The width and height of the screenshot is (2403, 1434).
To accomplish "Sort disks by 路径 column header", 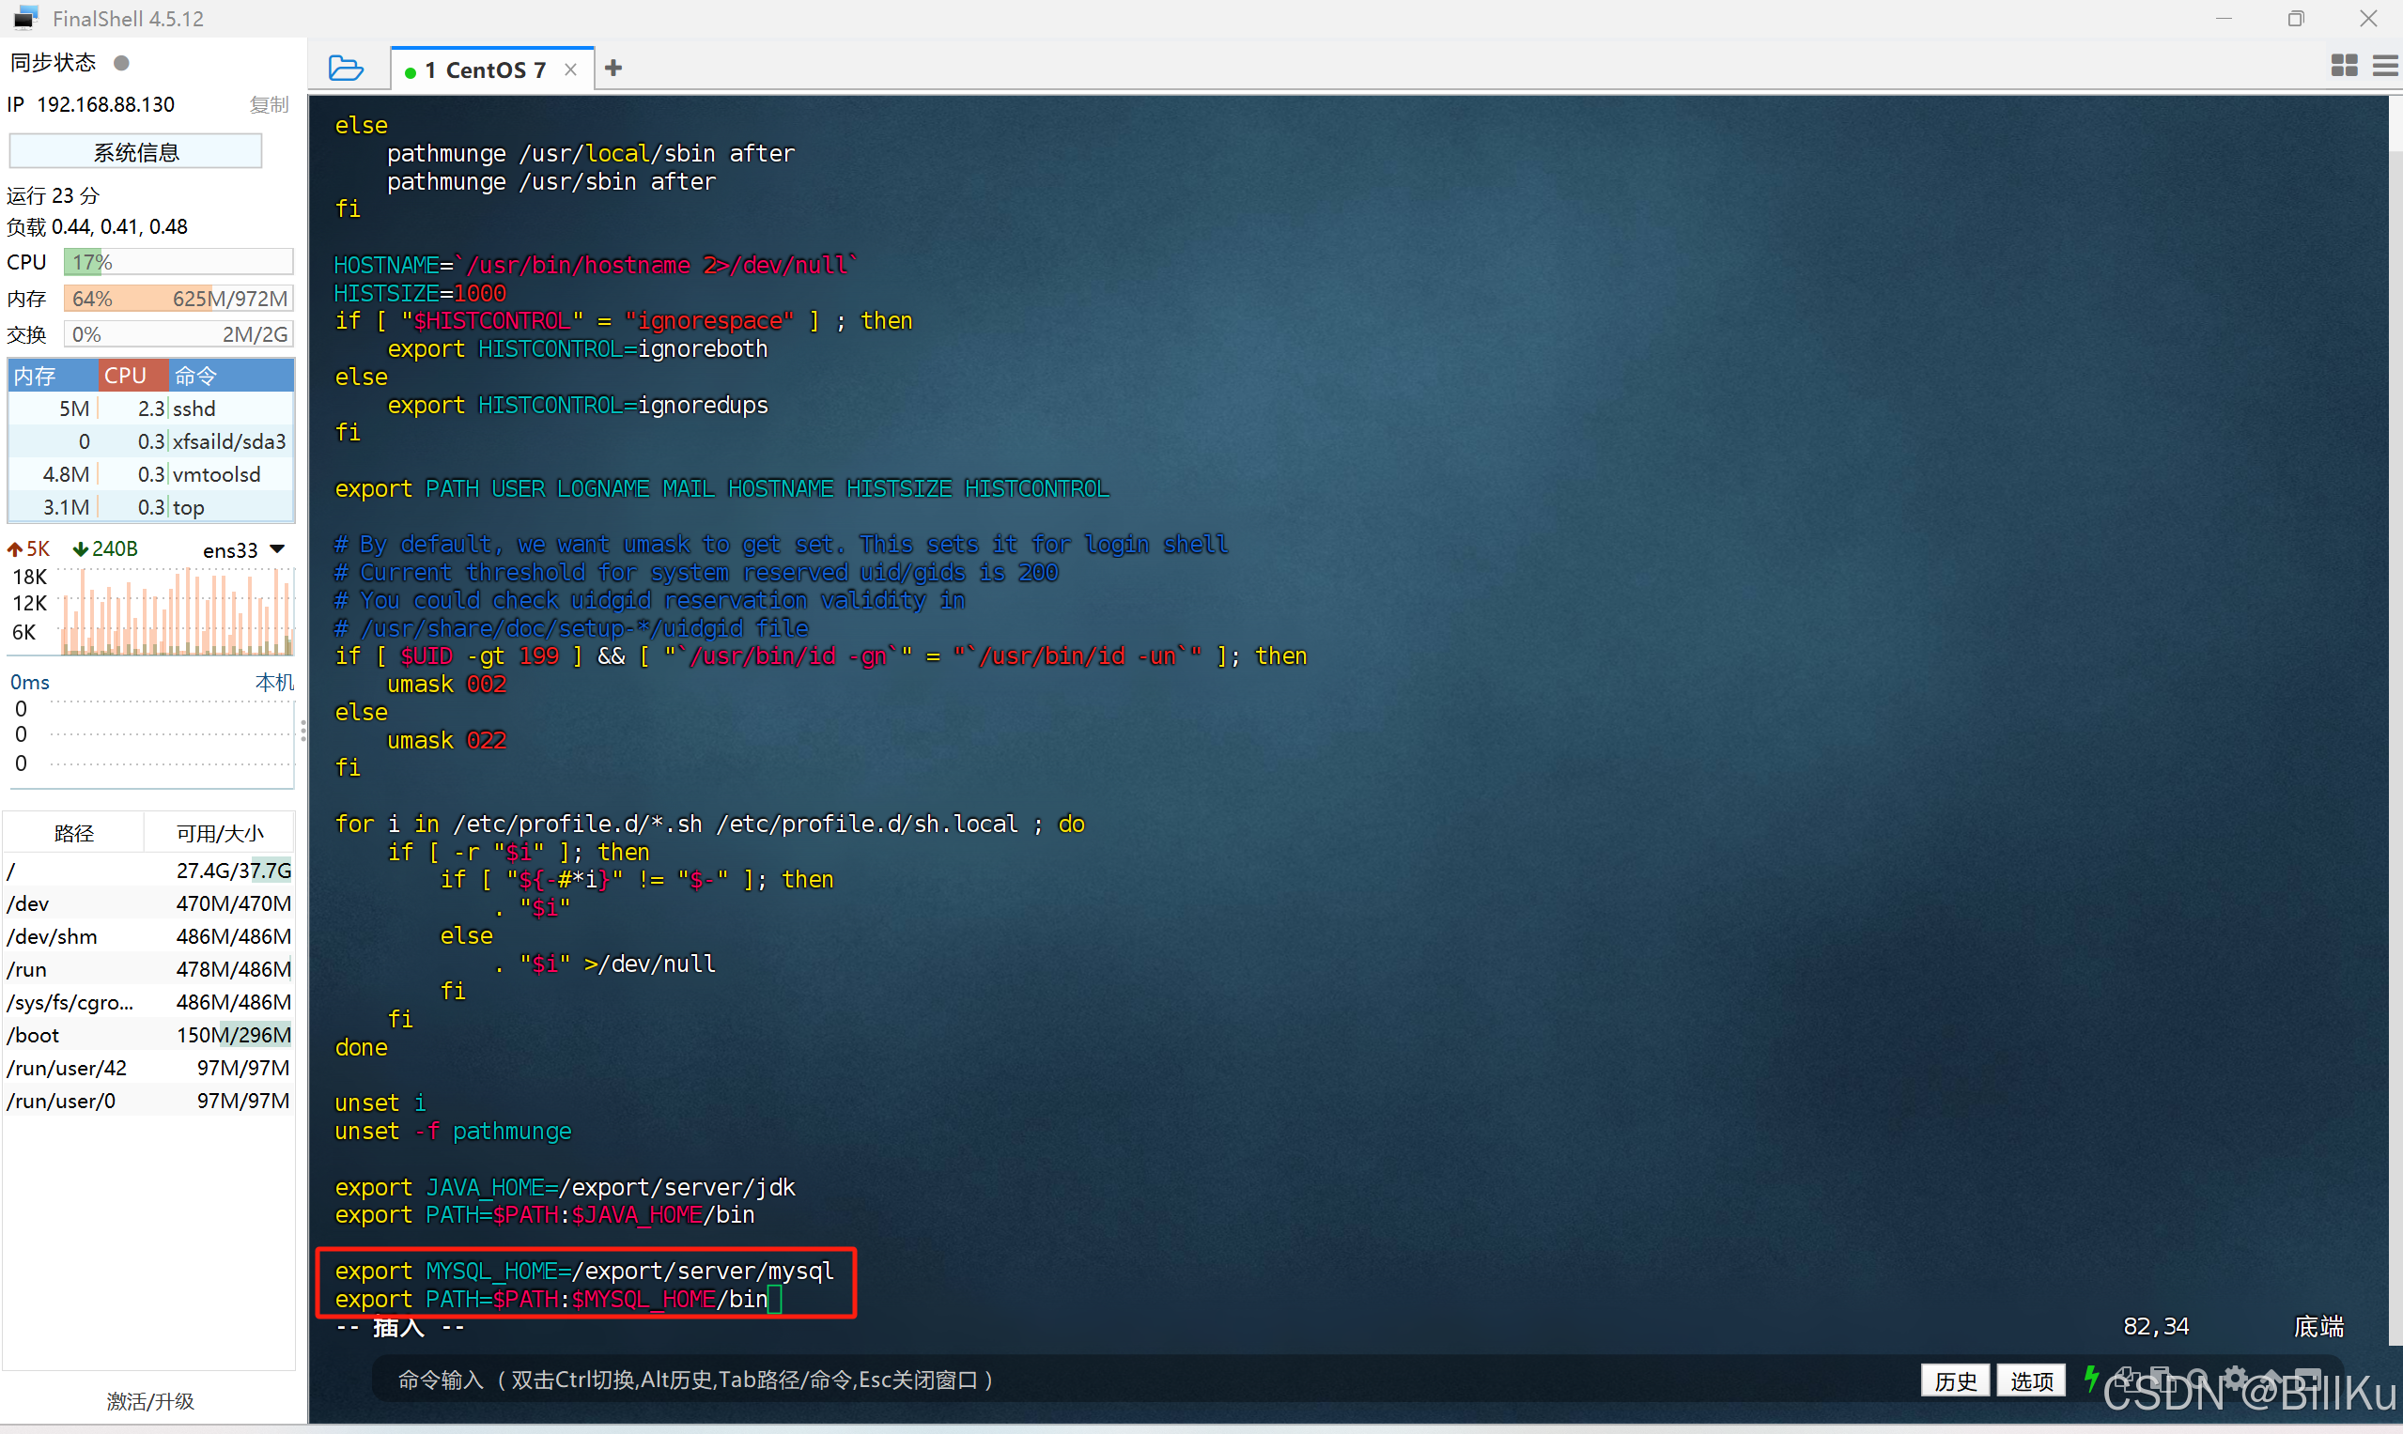I will pyautogui.click(x=73, y=833).
